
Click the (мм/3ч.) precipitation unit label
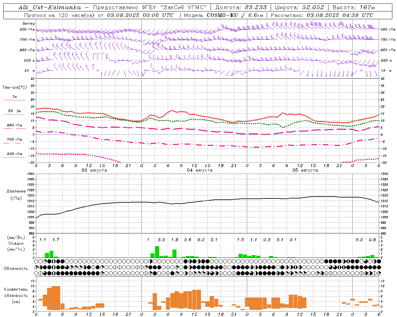(x=16, y=238)
